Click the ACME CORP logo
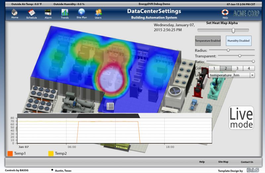 tap(246, 14)
